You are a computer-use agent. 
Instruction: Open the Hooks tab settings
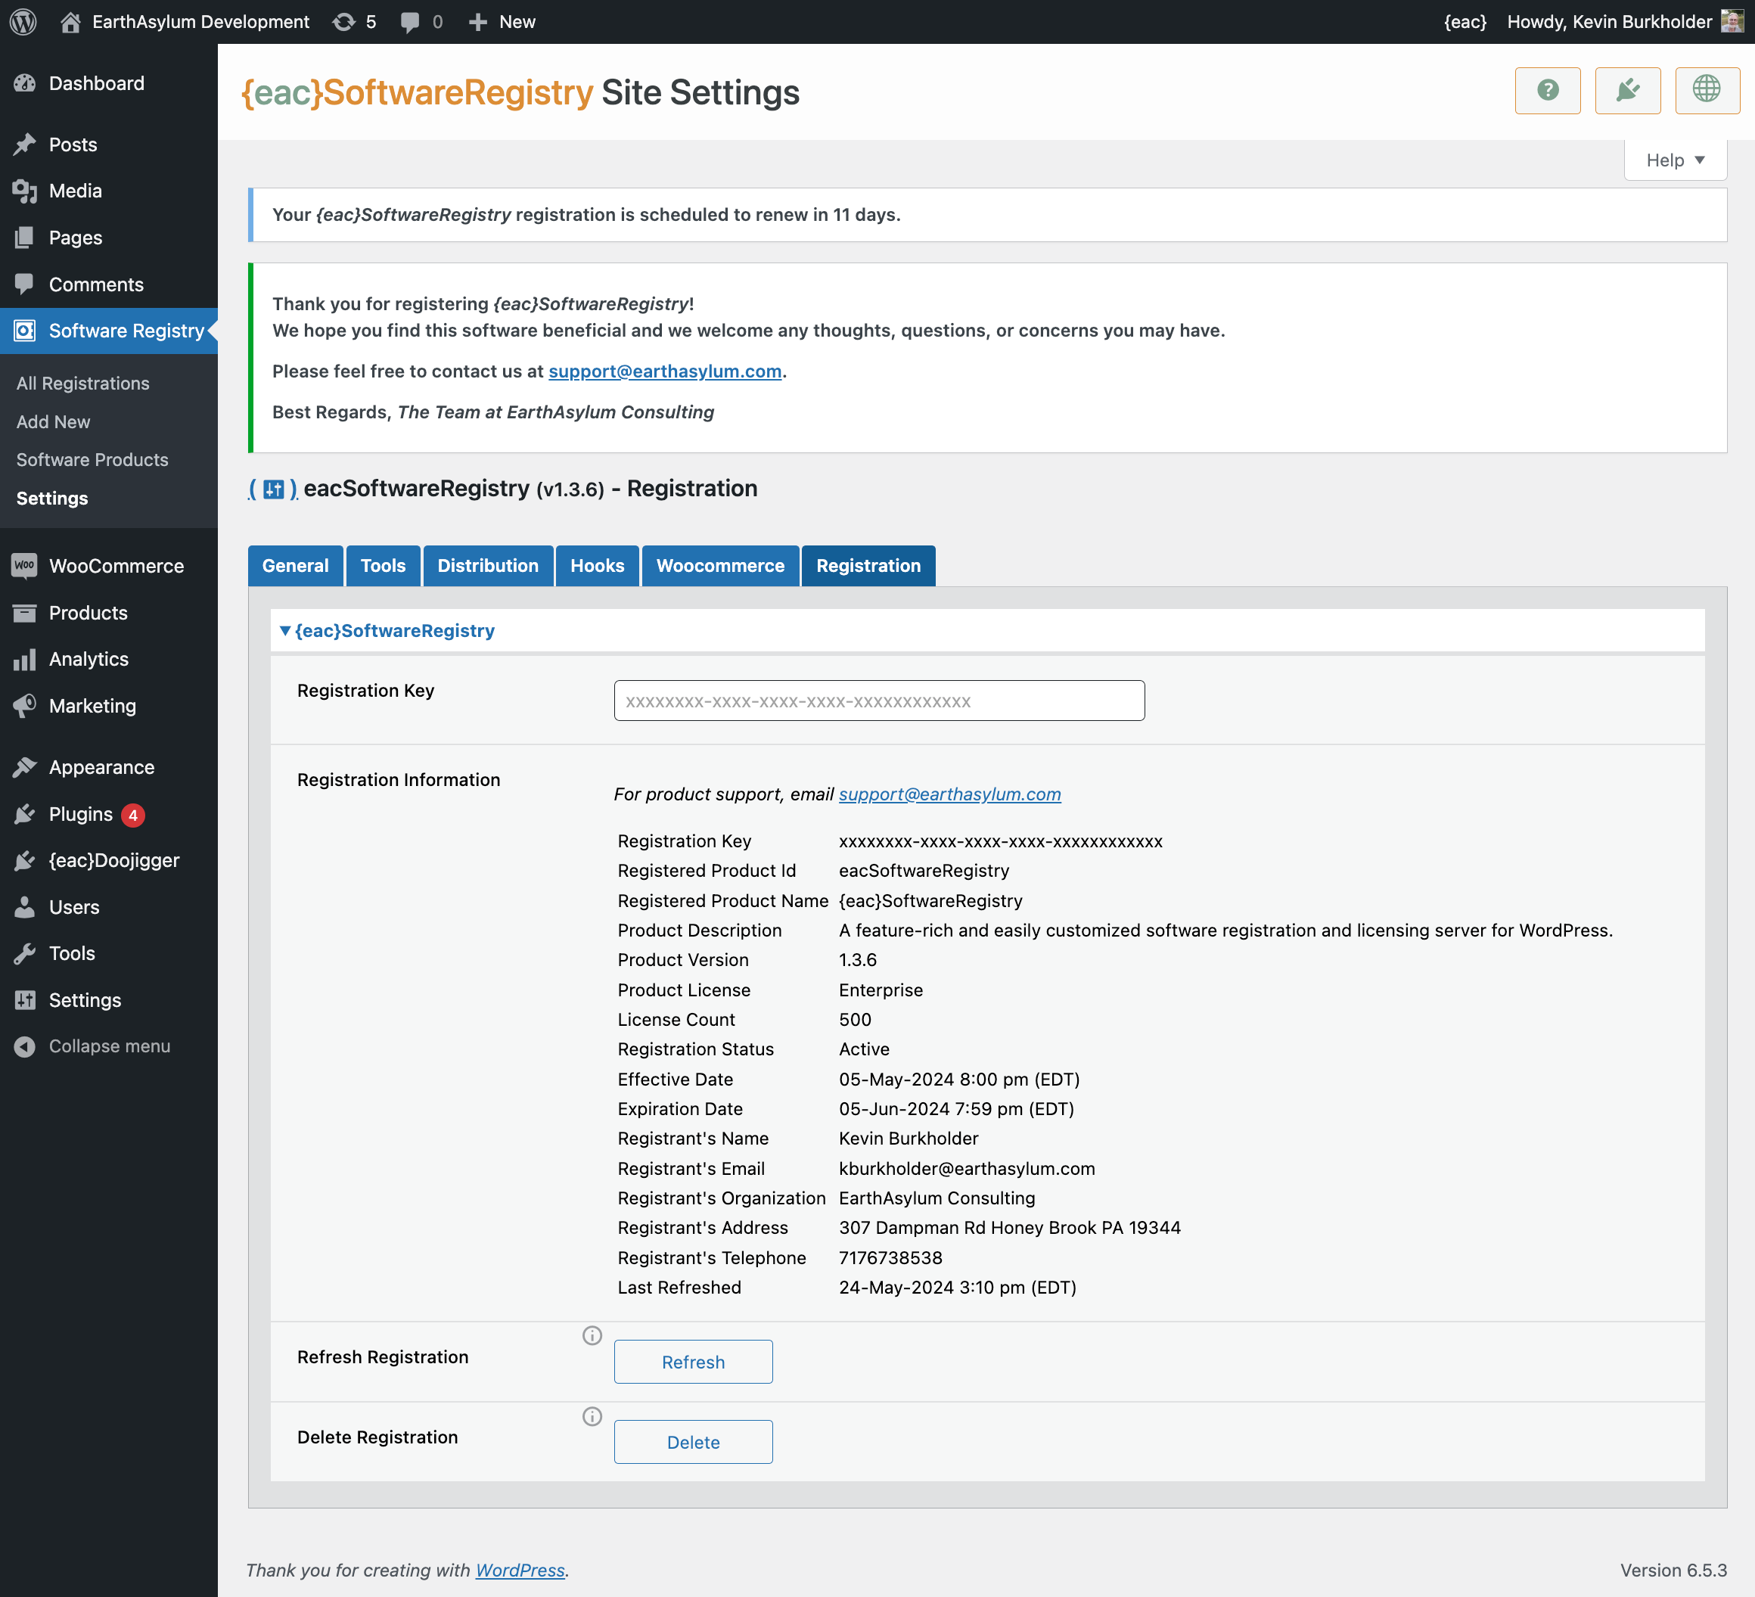pos(598,565)
